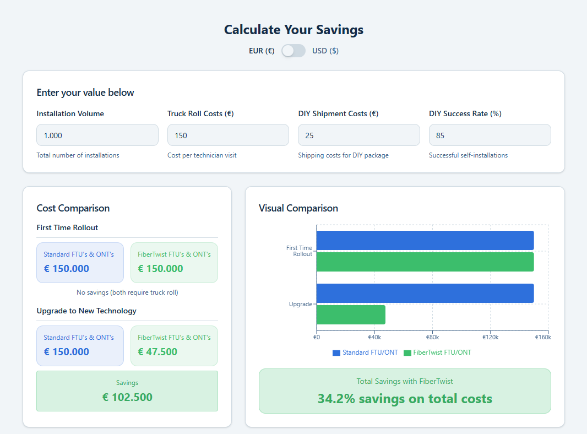
Task: Click the Cost Comparison heading
Action: pyautogui.click(x=73, y=208)
